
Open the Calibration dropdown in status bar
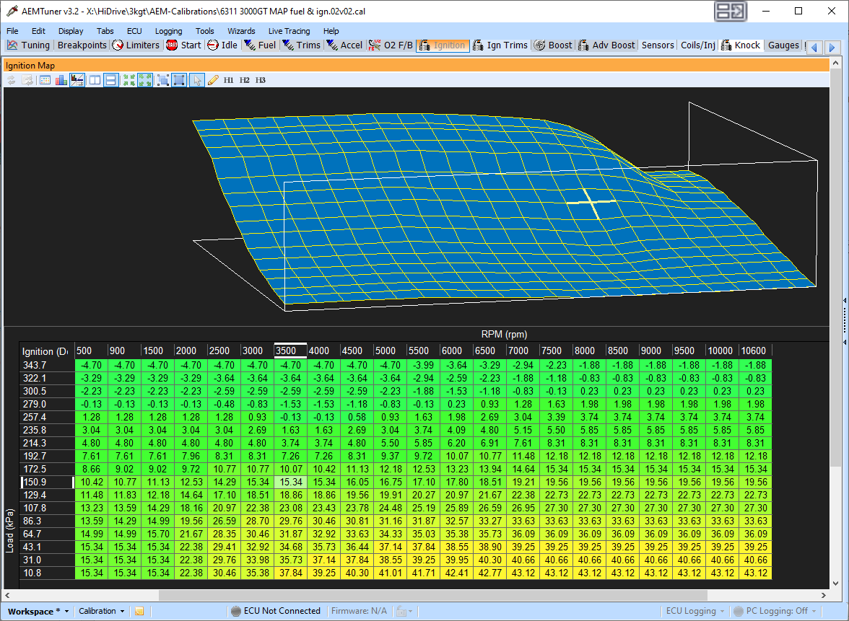click(102, 612)
